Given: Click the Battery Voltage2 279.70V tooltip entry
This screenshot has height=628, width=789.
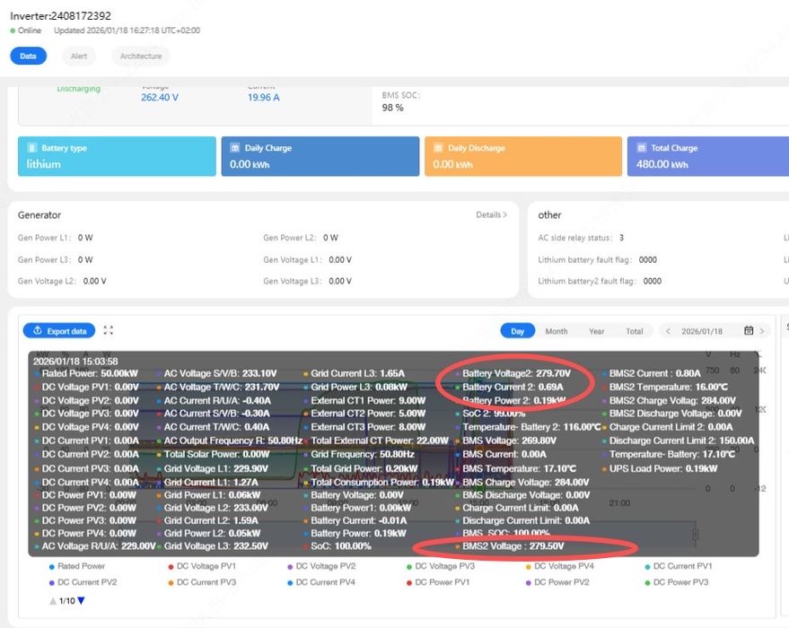Looking at the screenshot, I should pos(513,373).
